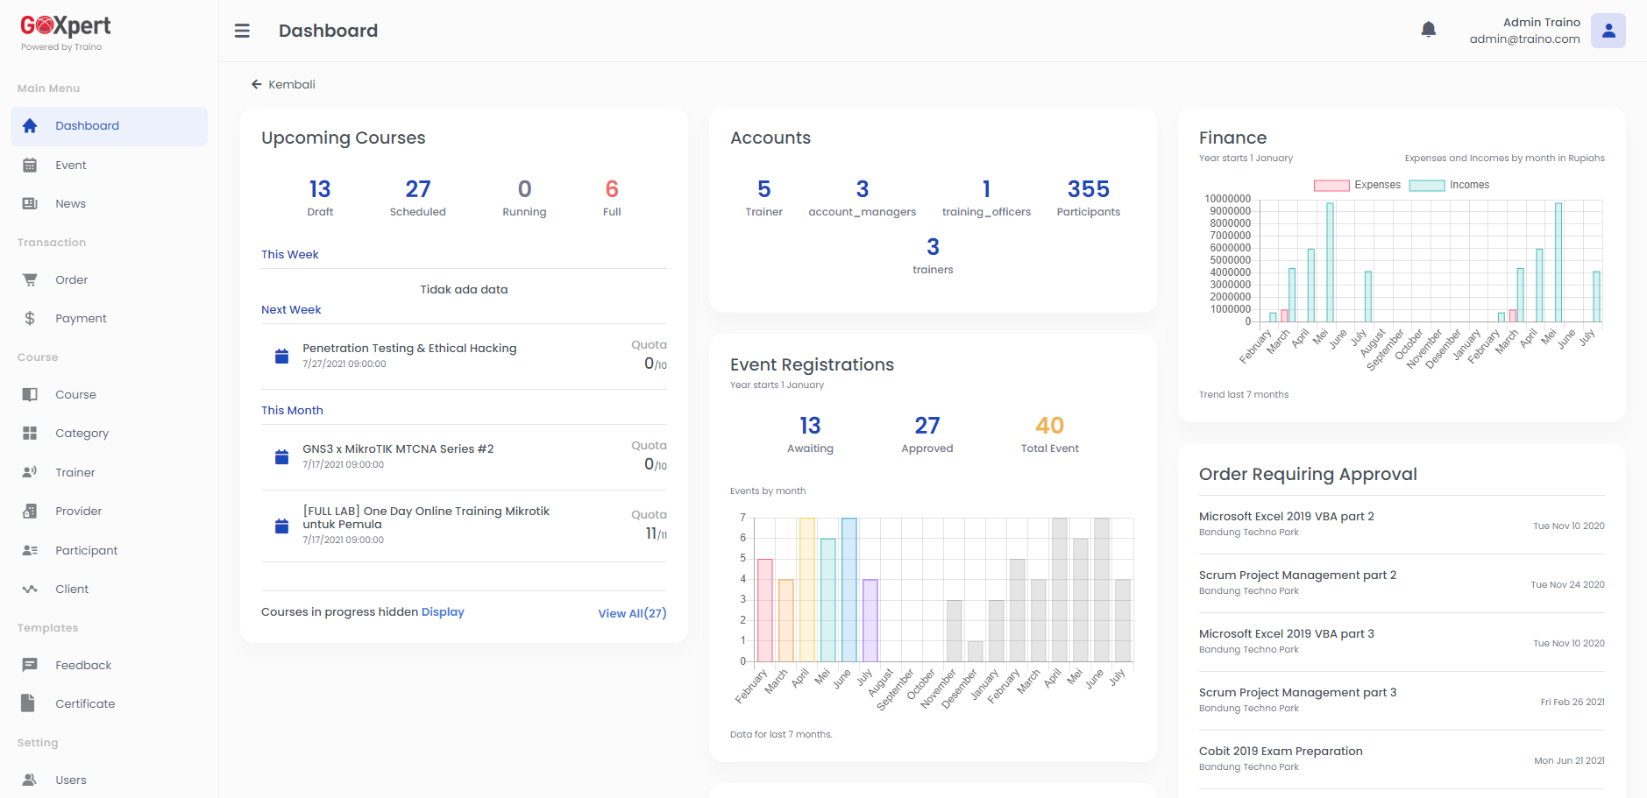This screenshot has height=798, width=1647.
Task: Click calendar icon beside Penetration Testing course
Action: click(x=281, y=357)
